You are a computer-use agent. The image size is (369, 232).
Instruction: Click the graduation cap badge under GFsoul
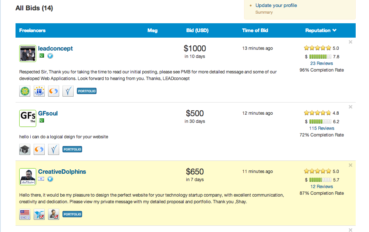25,149
